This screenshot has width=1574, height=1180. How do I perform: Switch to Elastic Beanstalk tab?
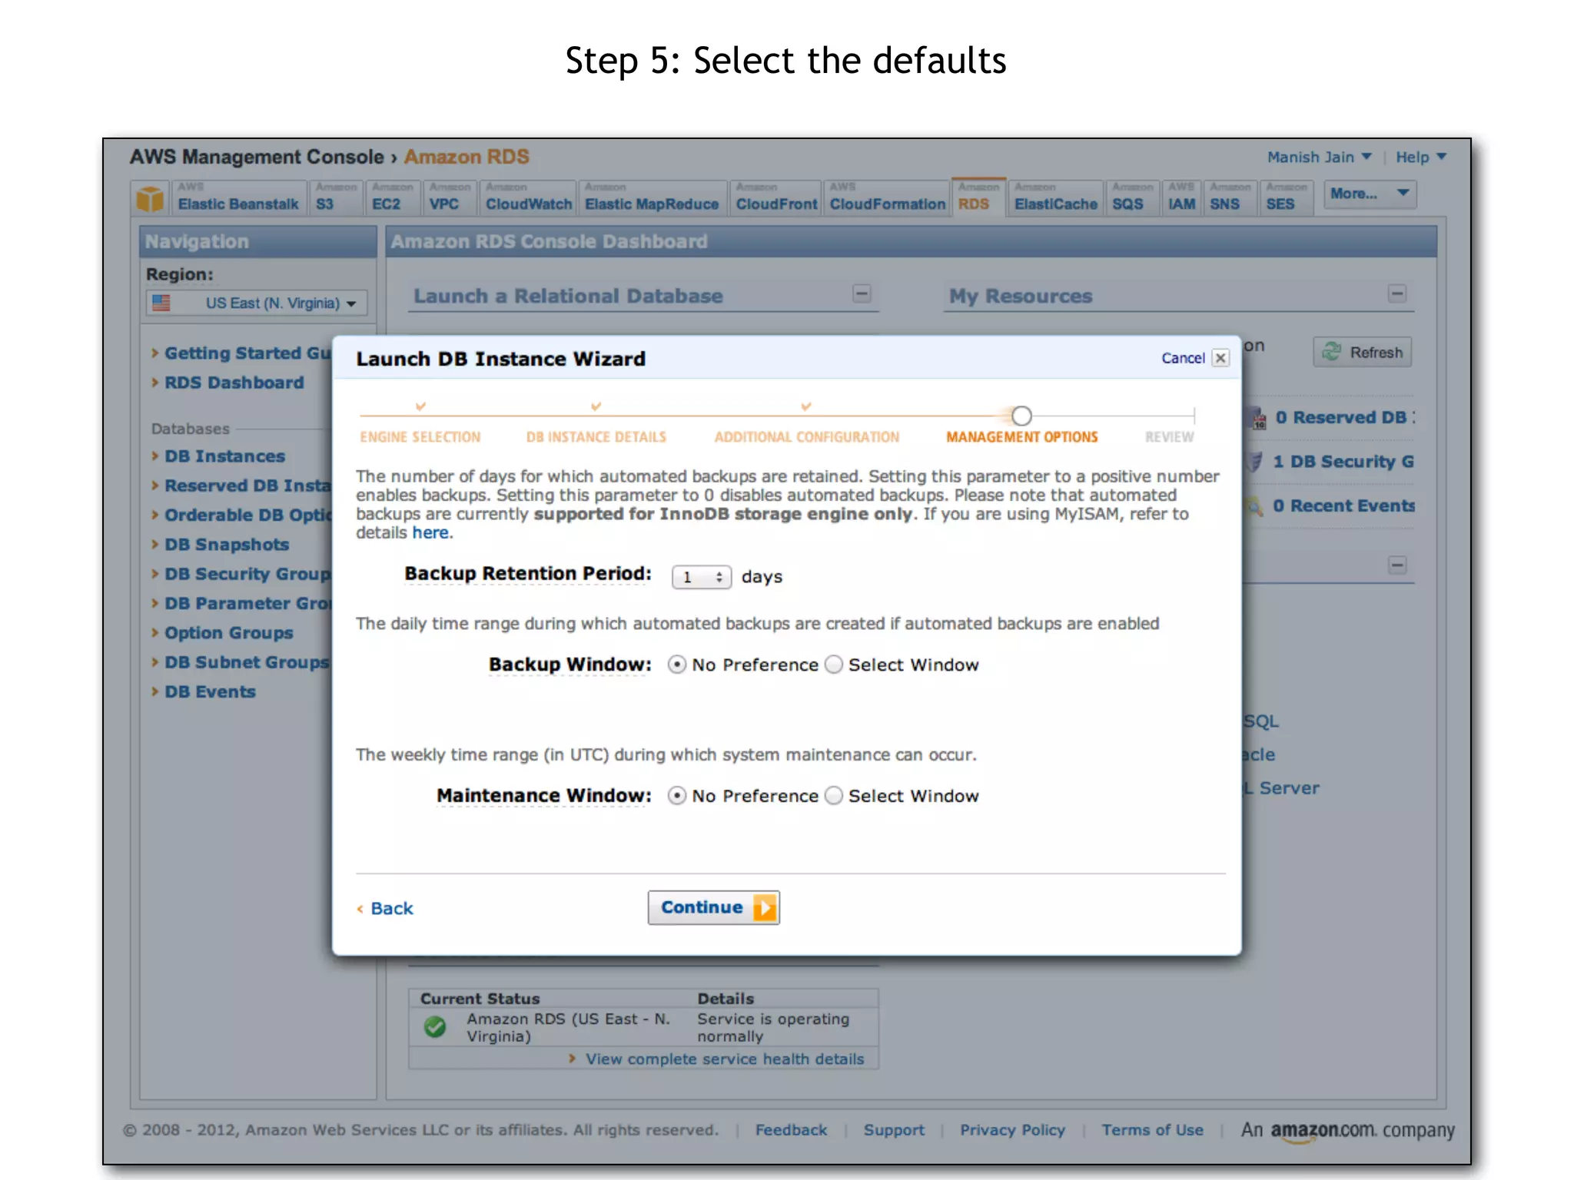pyautogui.click(x=238, y=198)
